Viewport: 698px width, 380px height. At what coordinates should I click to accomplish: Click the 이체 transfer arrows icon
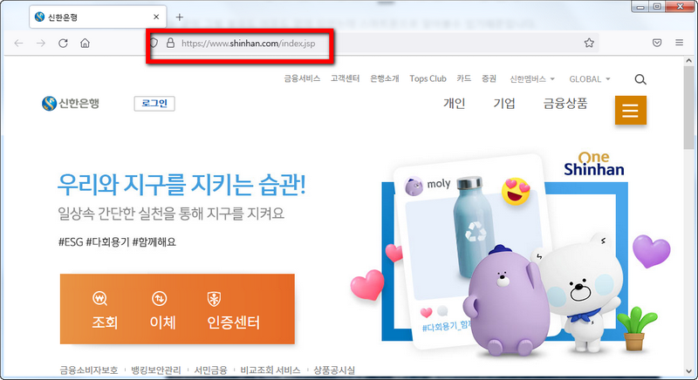(160, 299)
